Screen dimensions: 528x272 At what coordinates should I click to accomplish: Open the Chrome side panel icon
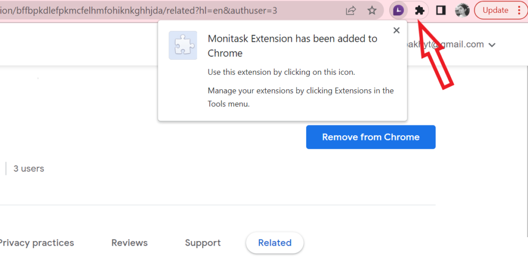point(441,10)
